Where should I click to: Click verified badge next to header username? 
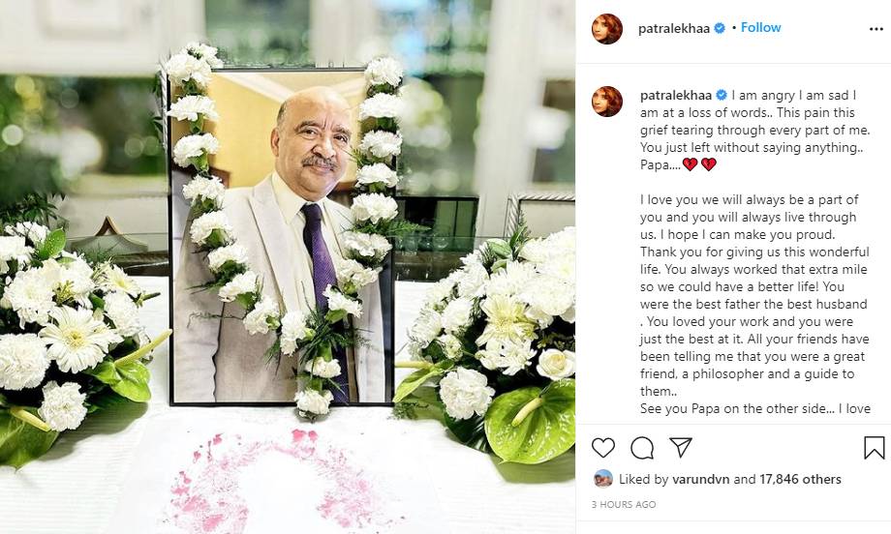[x=720, y=28]
